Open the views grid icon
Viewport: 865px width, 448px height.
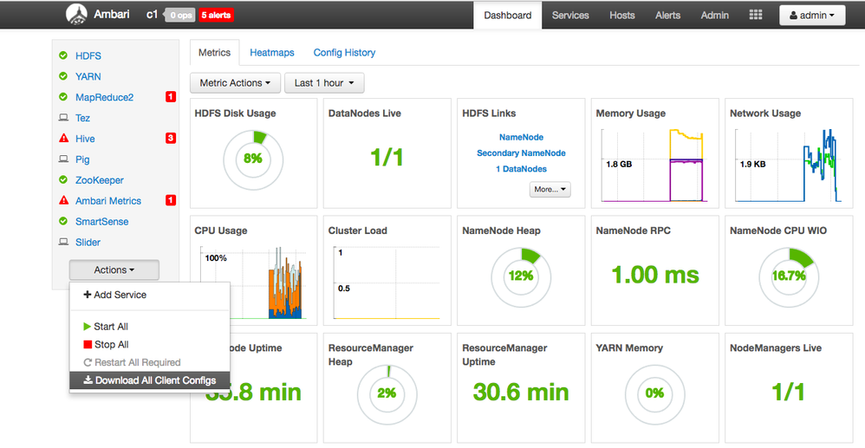755,15
